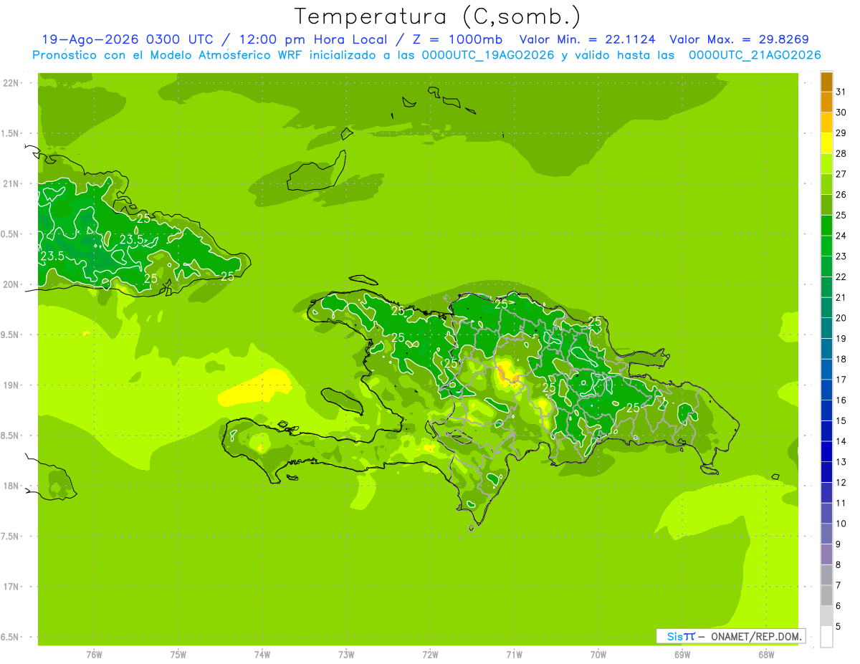Click the '74W' longitude axis label

pos(262,655)
